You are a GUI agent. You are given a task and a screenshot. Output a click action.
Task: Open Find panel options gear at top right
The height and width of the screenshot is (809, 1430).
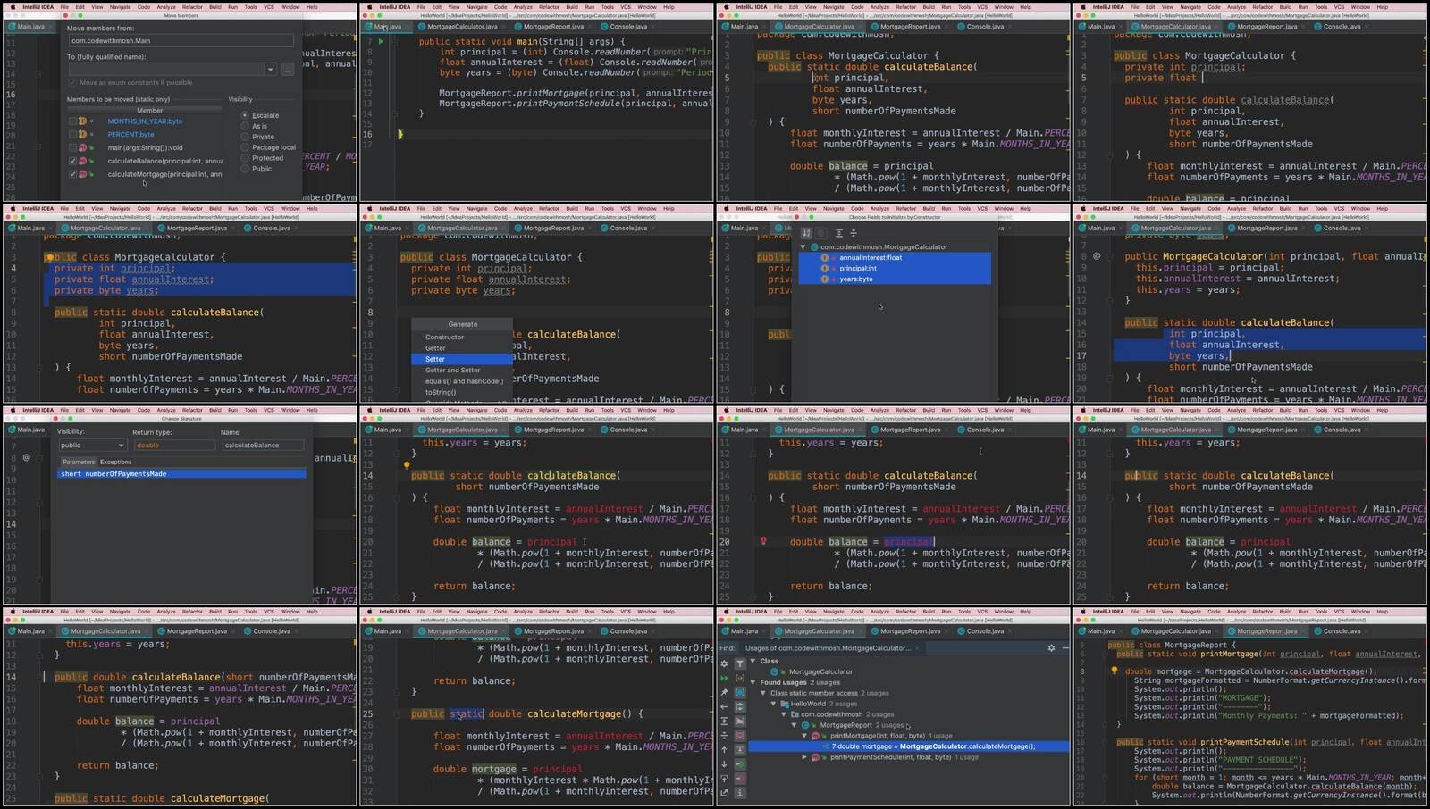[x=1051, y=648]
